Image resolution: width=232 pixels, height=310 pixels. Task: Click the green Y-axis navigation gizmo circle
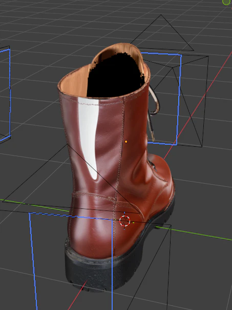[x=227, y=2]
